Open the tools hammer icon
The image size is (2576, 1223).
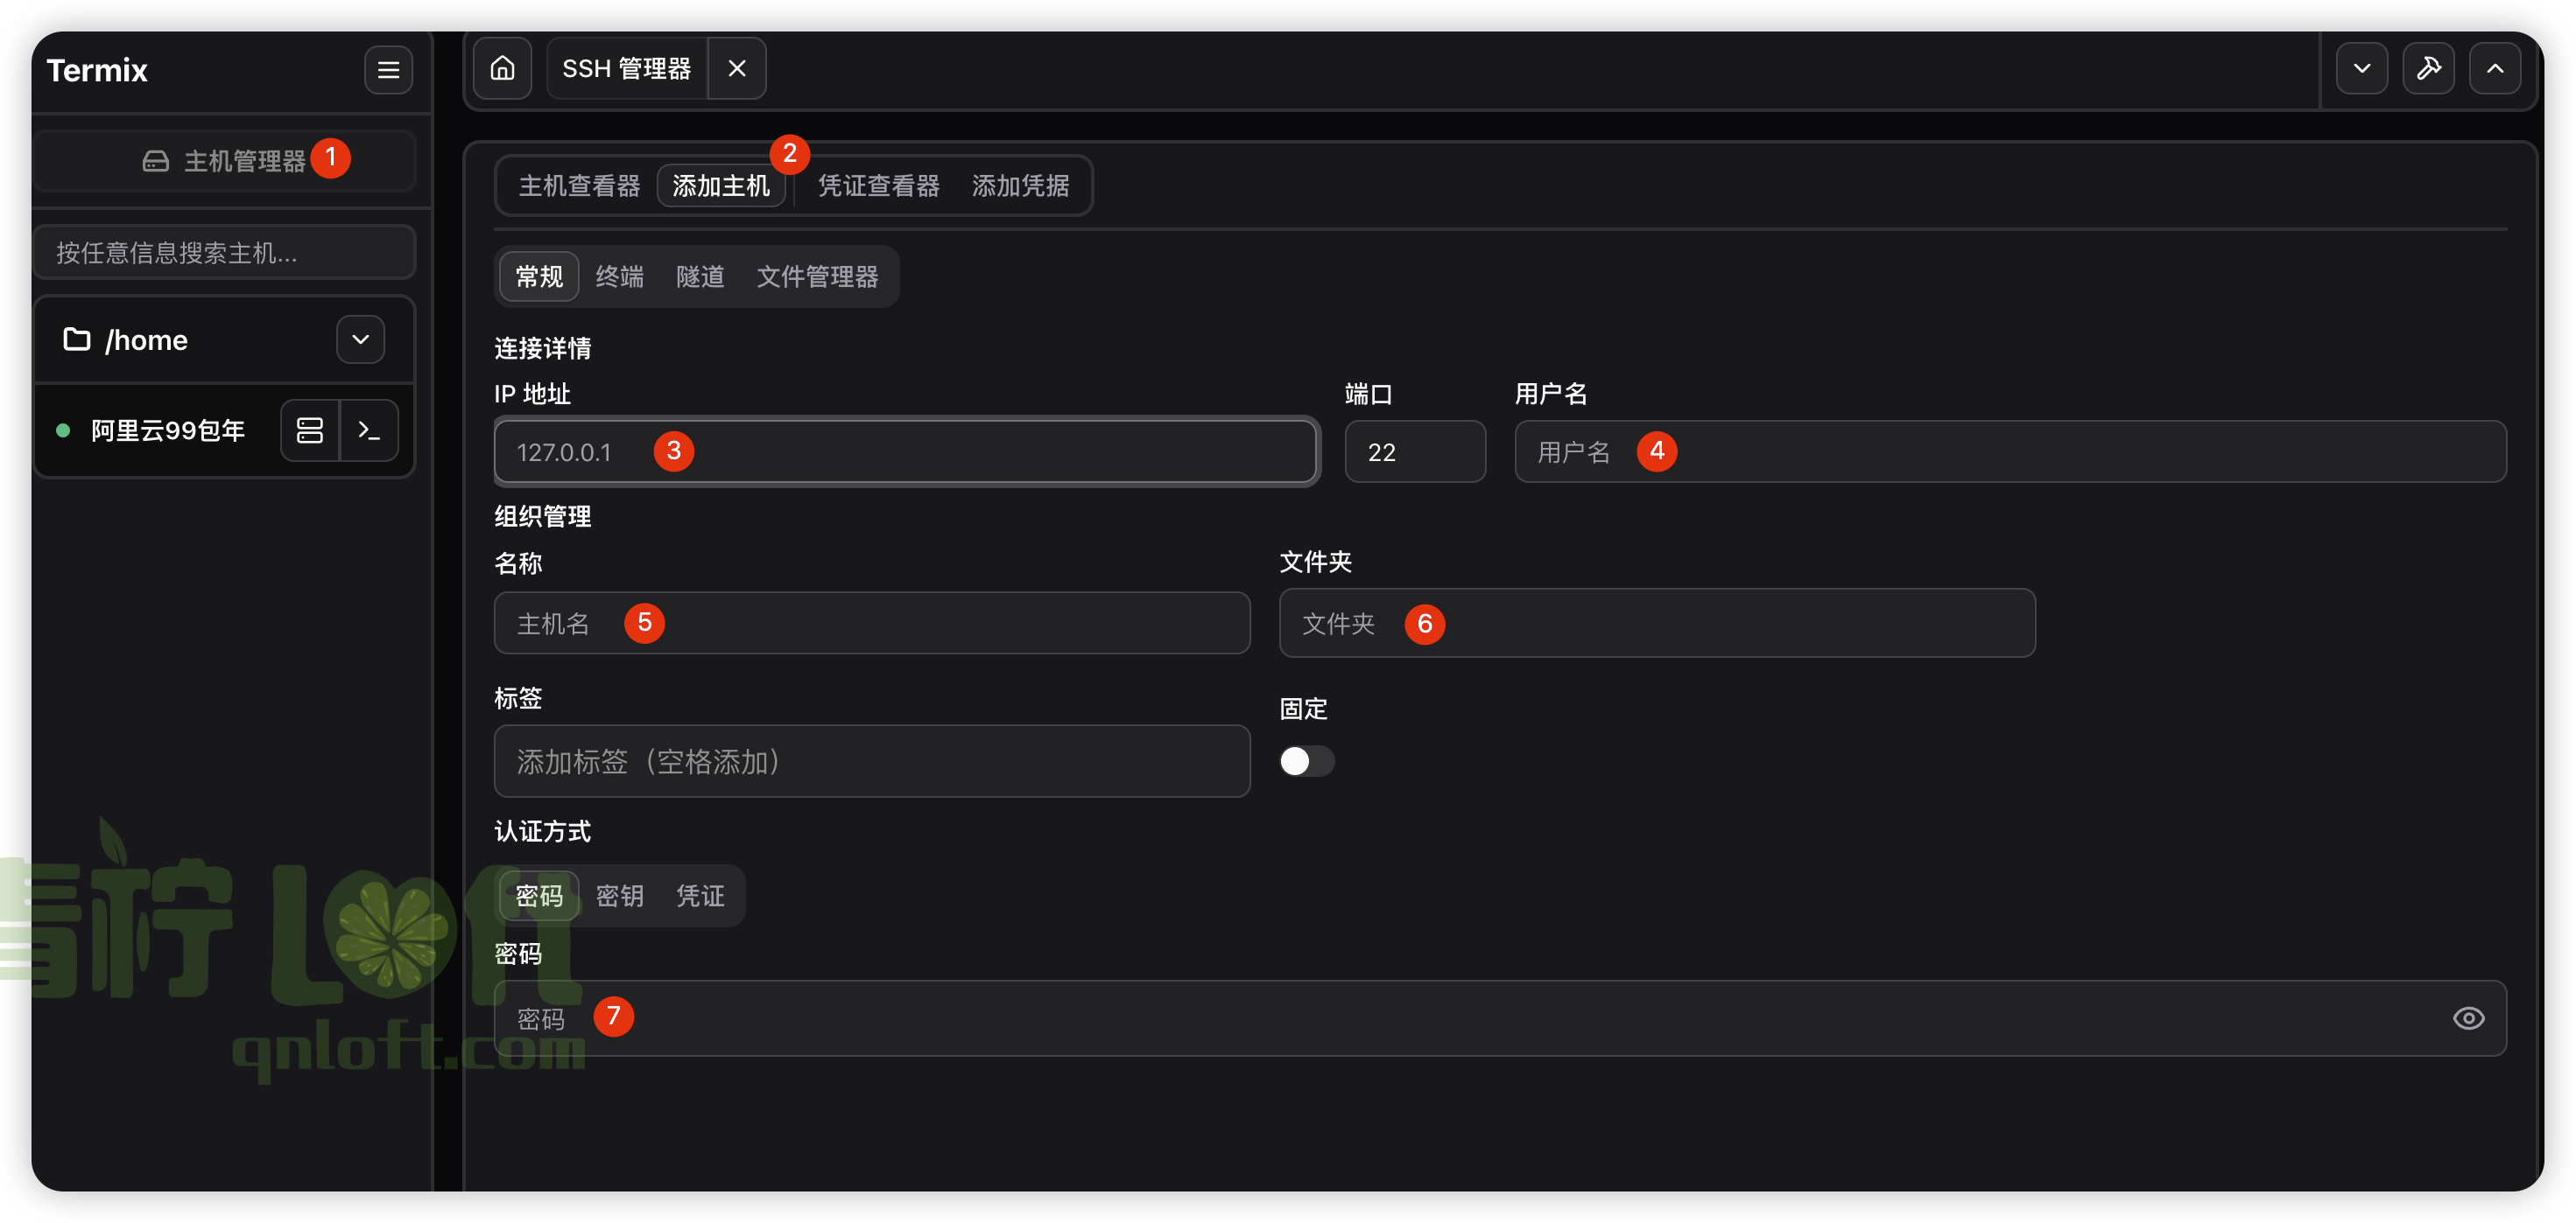[x=2428, y=68]
